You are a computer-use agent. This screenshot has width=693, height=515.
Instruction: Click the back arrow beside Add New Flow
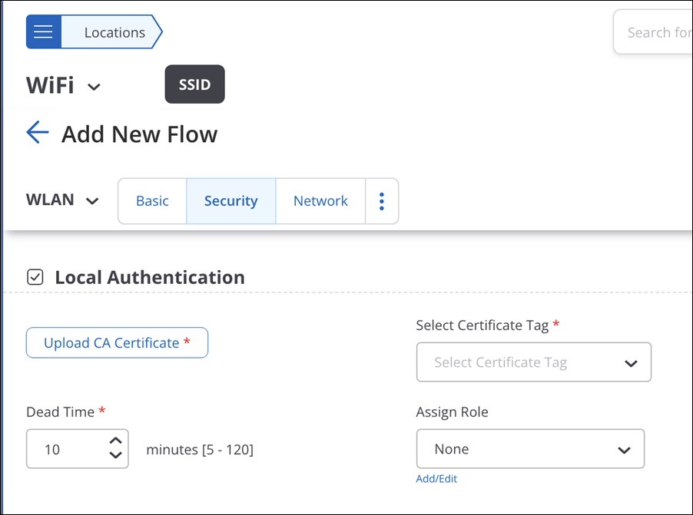click(x=38, y=133)
